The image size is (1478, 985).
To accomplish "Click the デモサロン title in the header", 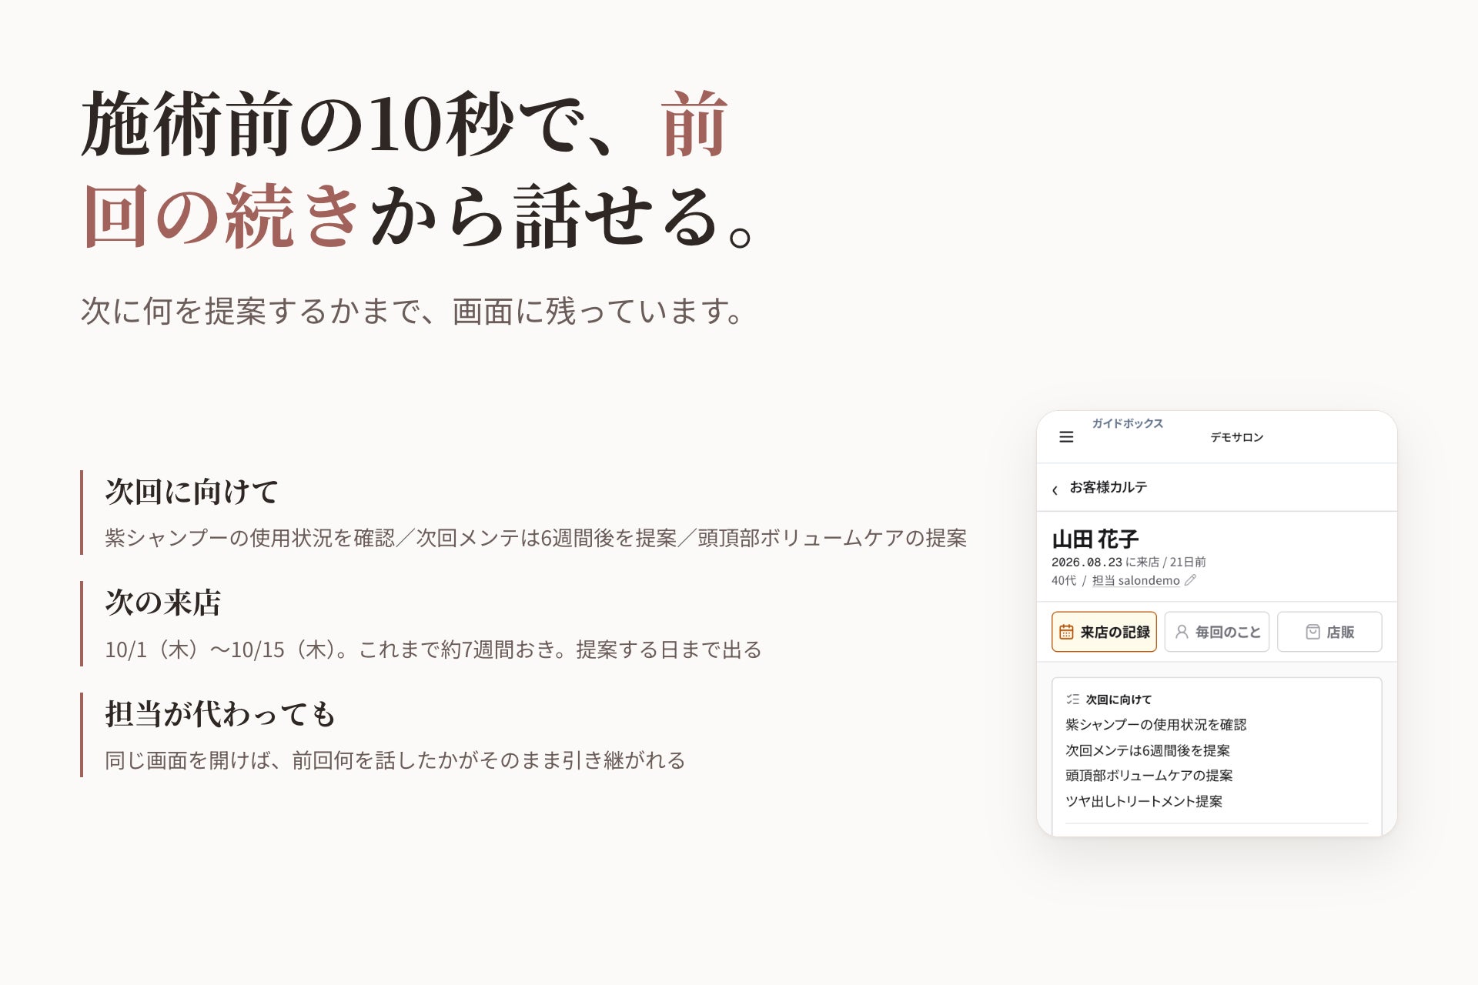I will pyautogui.click(x=1236, y=437).
